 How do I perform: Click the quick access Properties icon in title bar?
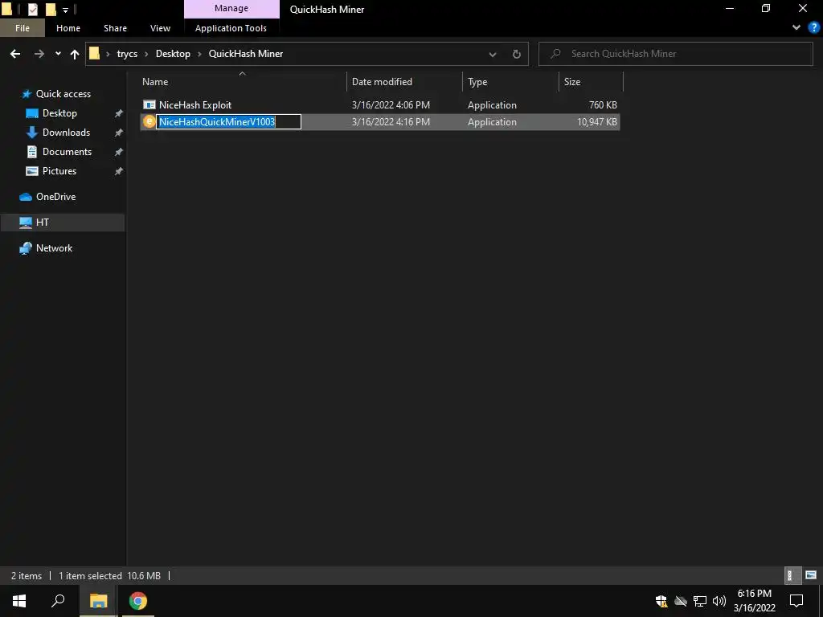(32, 9)
